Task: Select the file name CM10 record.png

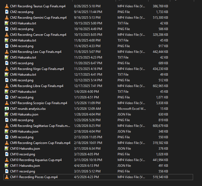Action: tap(23, 154)
